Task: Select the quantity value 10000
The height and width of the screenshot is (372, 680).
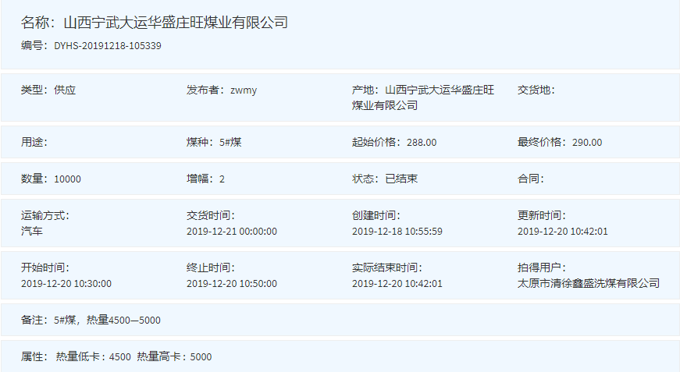Action: 67,179
